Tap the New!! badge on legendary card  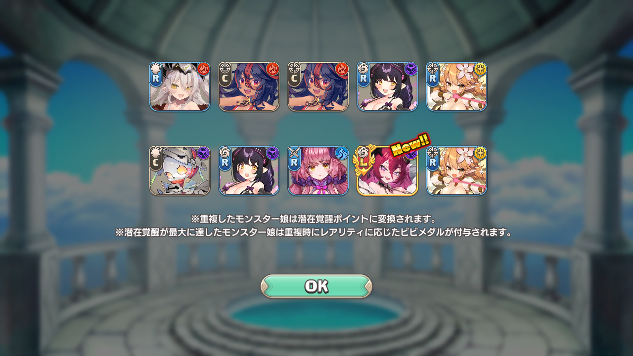(410, 144)
